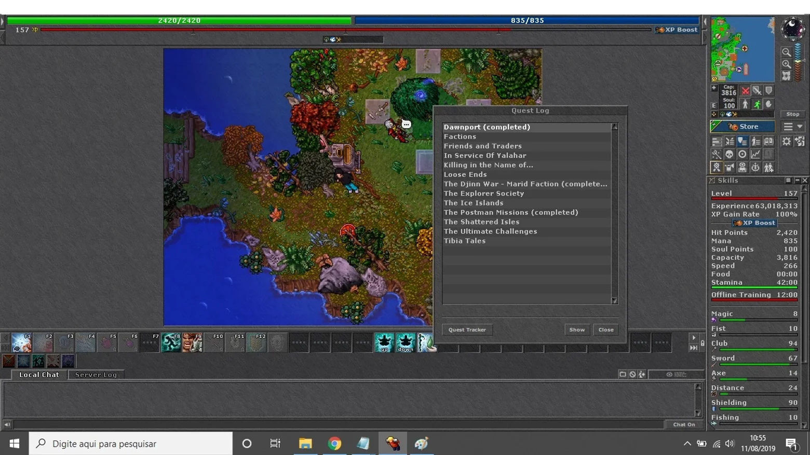Open the chat channel folder icon
810x455 pixels.
tap(623, 374)
